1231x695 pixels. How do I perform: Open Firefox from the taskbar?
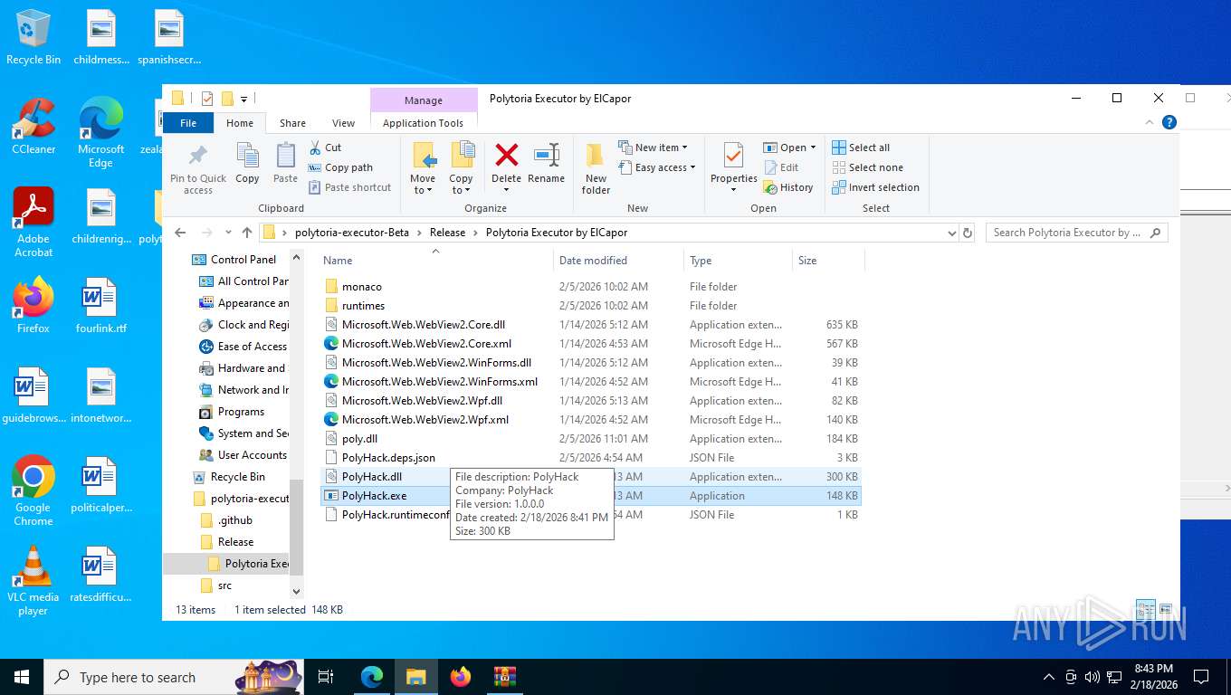tap(461, 676)
